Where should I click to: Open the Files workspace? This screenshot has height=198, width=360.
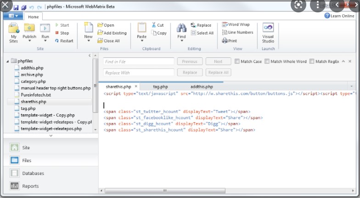(51, 160)
